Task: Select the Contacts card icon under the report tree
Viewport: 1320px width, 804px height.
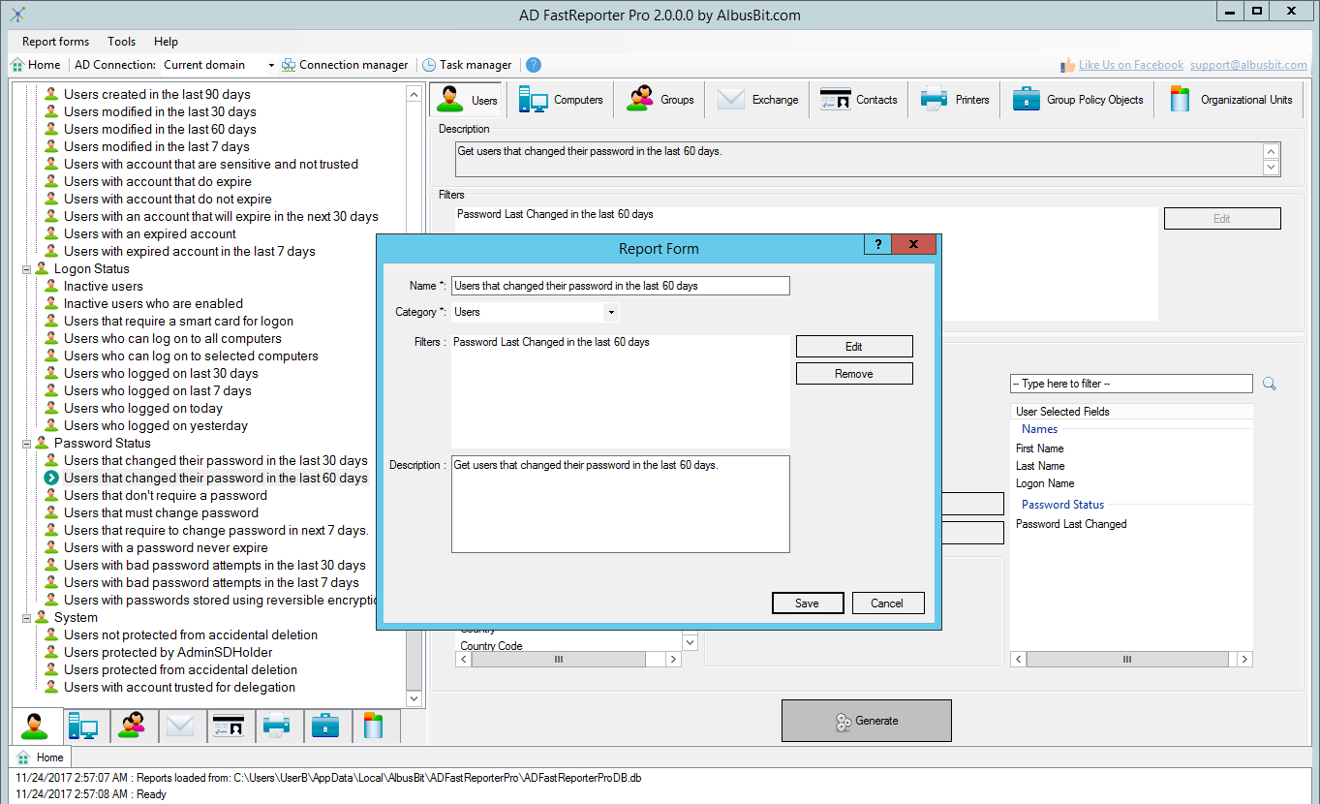Action: 229,726
